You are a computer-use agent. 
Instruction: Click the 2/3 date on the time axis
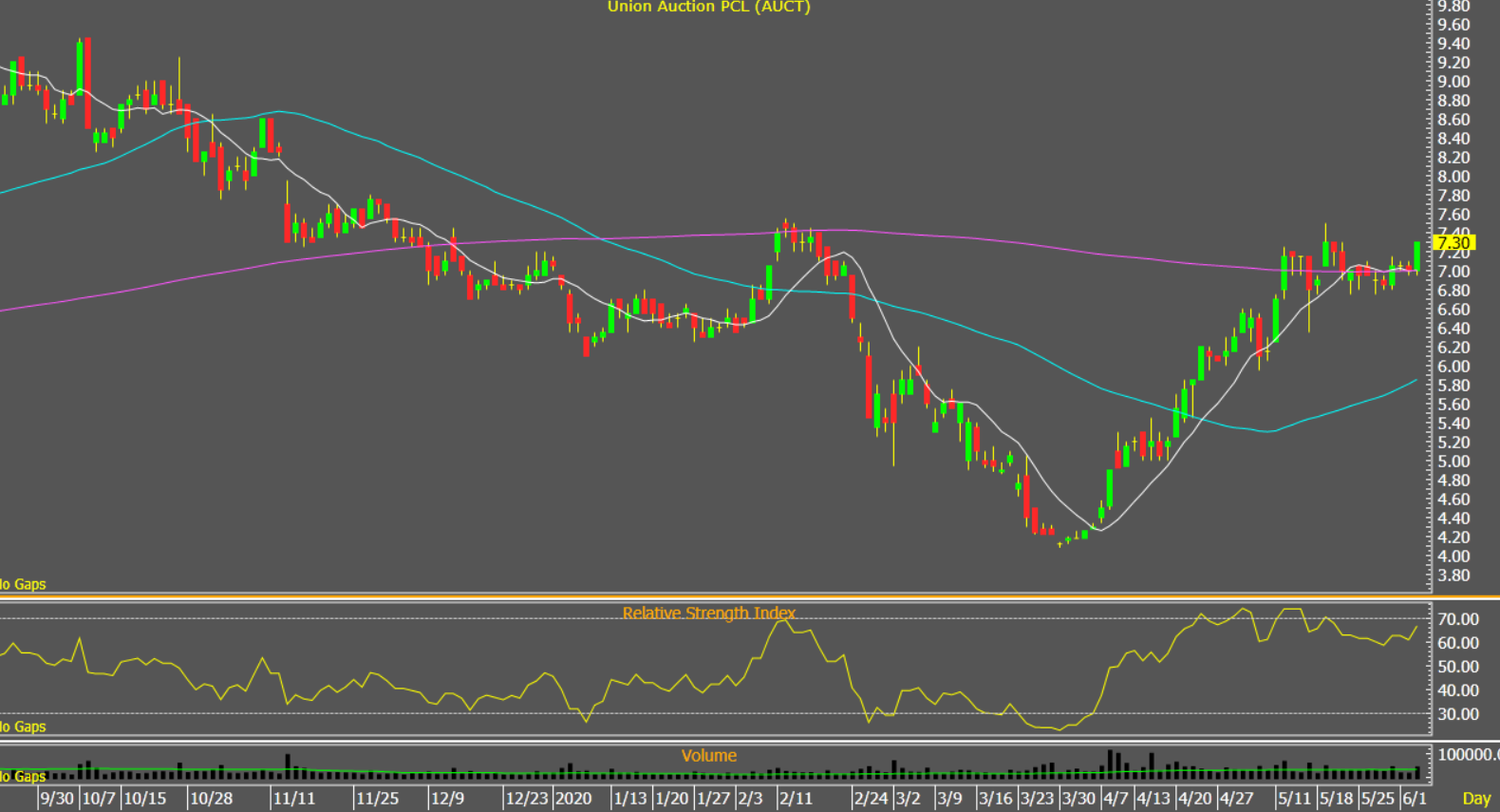click(x=751, y=799)
